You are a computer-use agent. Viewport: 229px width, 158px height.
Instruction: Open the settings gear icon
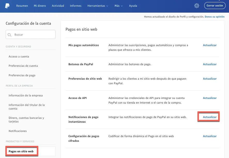click(x=196, y=6)
